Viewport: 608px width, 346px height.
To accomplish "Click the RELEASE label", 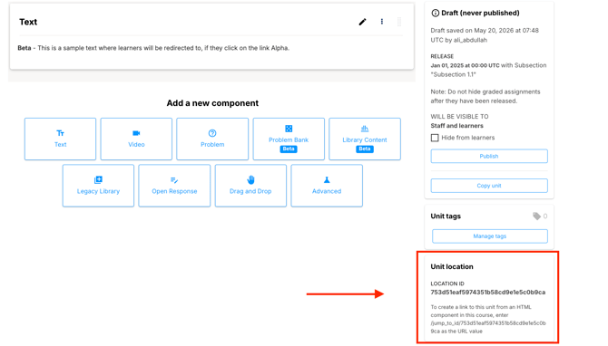I will (x=442, y=56).
